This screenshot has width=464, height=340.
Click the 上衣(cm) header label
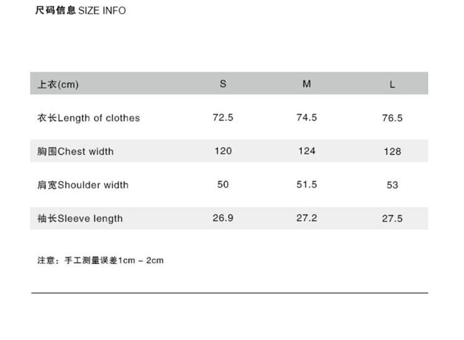click(x=58, y=85)
